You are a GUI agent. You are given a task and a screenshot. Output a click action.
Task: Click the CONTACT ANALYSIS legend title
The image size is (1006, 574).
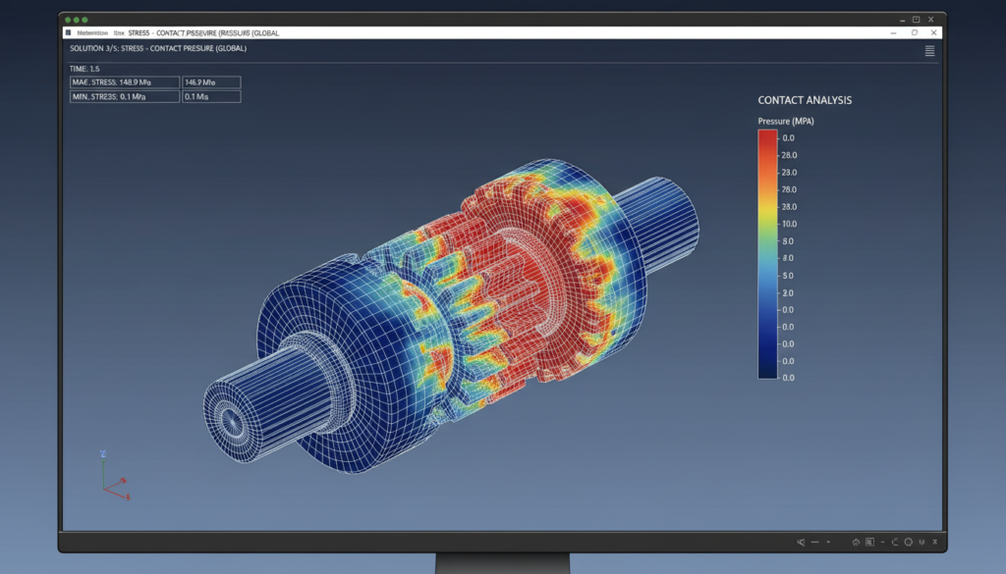point(805,100)
